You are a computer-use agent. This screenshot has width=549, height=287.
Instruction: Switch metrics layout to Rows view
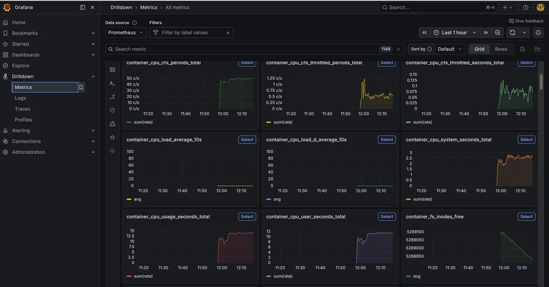501,49
